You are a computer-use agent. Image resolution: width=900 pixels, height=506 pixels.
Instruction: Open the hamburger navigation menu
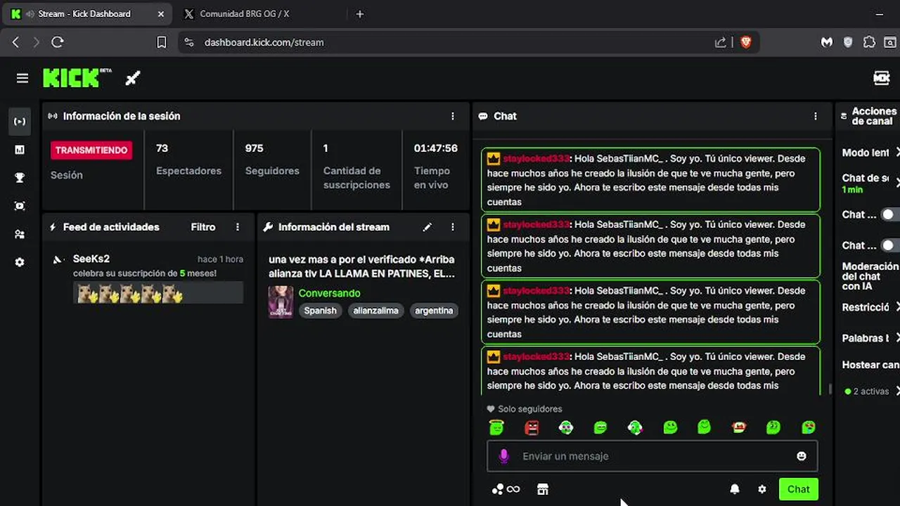(22, 78)
